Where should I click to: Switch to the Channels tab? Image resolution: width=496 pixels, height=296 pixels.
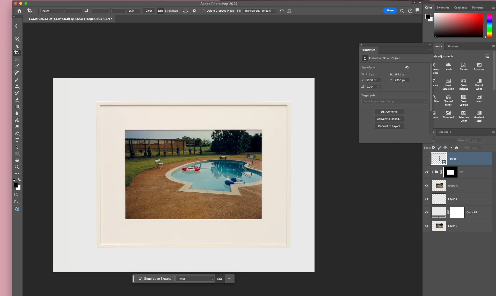tap(444, 132)
